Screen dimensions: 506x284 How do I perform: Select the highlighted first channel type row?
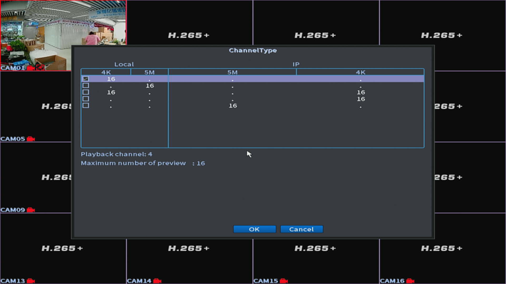[x=253, y=79]
